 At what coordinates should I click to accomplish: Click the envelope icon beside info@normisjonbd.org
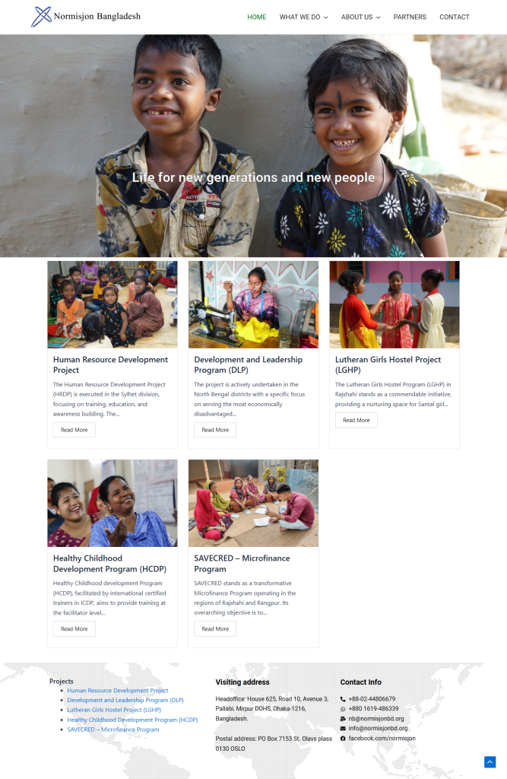pyautogui.click(x=343, y=729)
